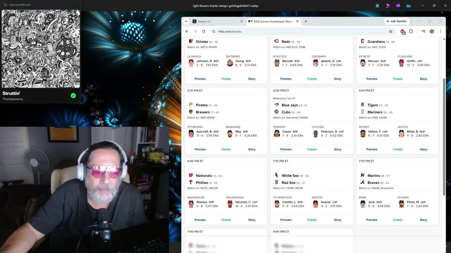Screen dimensions: 451x253
Task: Click pitcher name Pérez, M
Action: [413, 202]
